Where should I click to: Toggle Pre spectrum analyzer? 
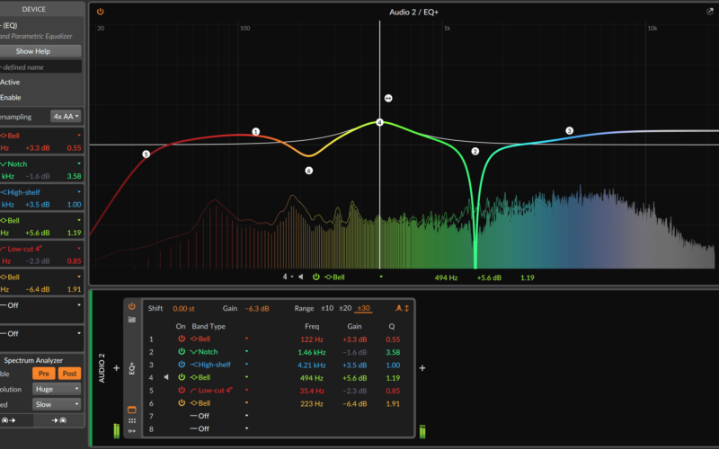tap(43, 374)
